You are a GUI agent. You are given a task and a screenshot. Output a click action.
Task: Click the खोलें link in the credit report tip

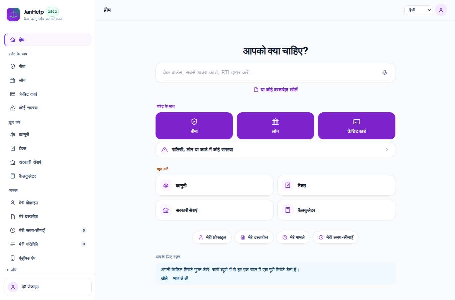[164, 278]
